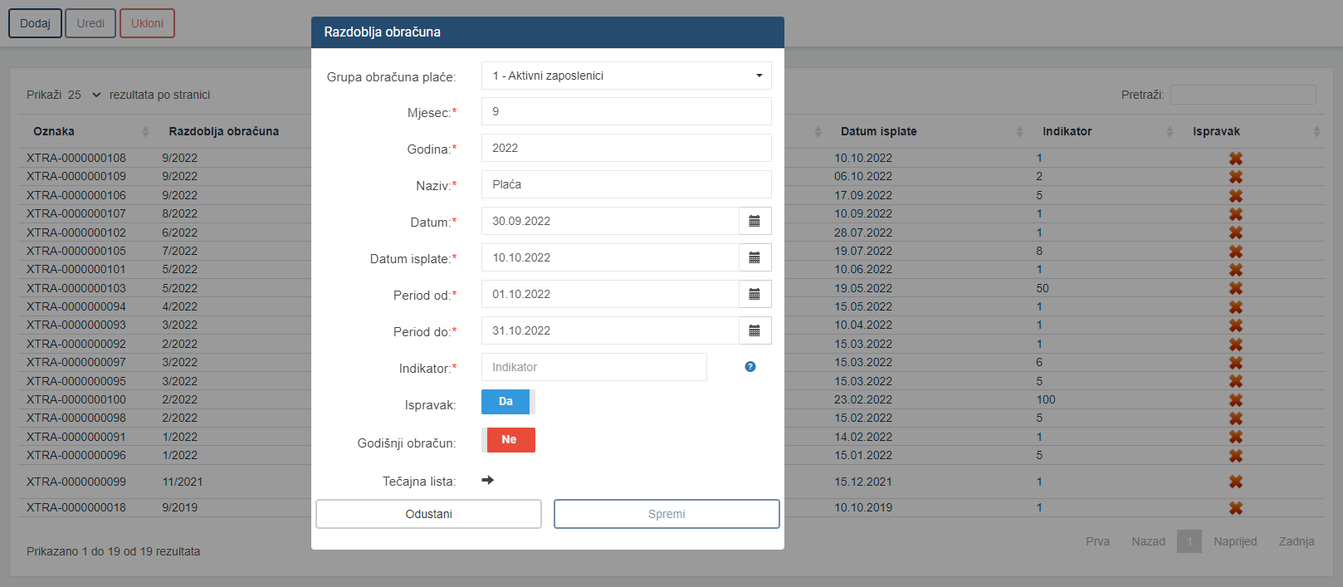1343x587 pixels.
Task: Click Period od text field with 01.10.2022
Action: pyautogui.click(x=610, y=294)
